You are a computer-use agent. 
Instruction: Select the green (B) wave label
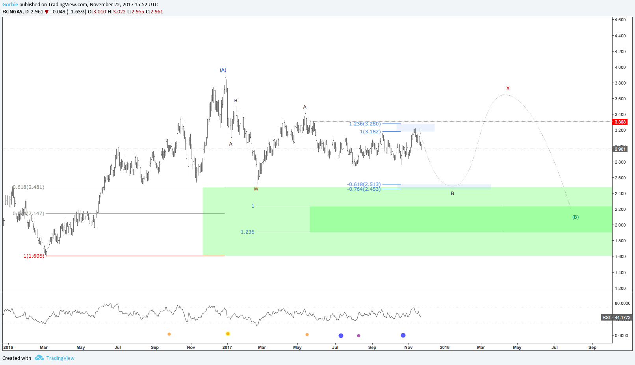(x=576, y=217)
